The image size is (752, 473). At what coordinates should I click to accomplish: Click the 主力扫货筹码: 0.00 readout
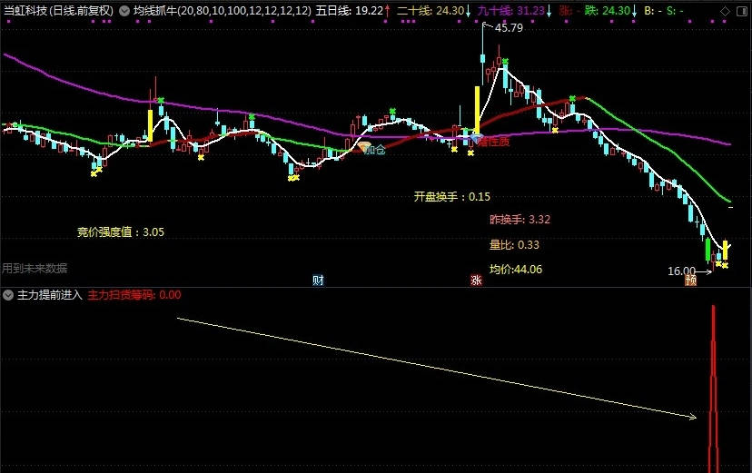134,295
